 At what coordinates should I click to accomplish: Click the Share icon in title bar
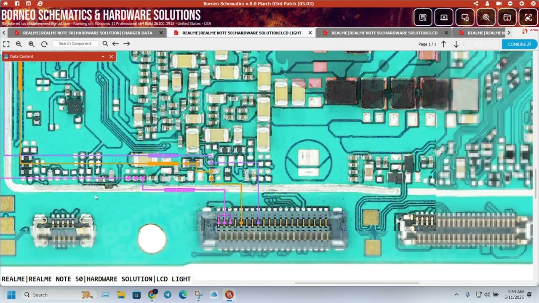click(x=476, y=3)
